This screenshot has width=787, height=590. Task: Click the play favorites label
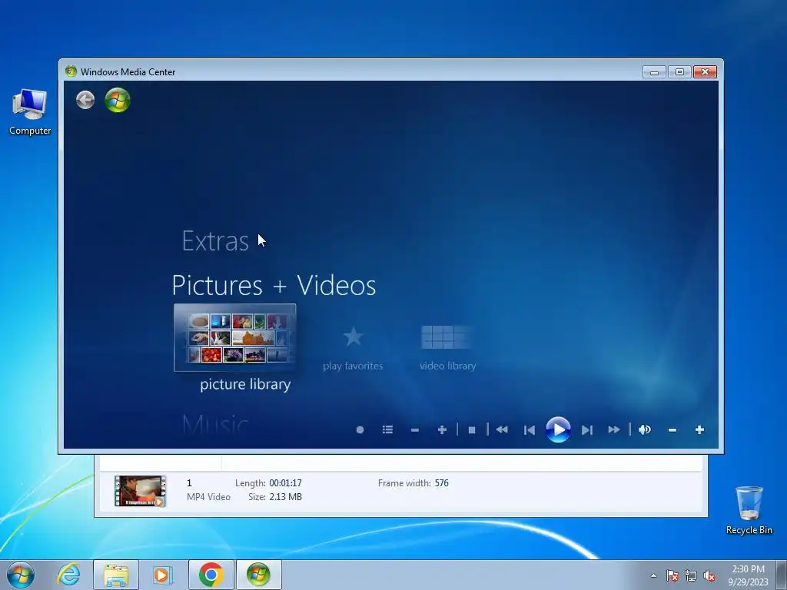353,366
